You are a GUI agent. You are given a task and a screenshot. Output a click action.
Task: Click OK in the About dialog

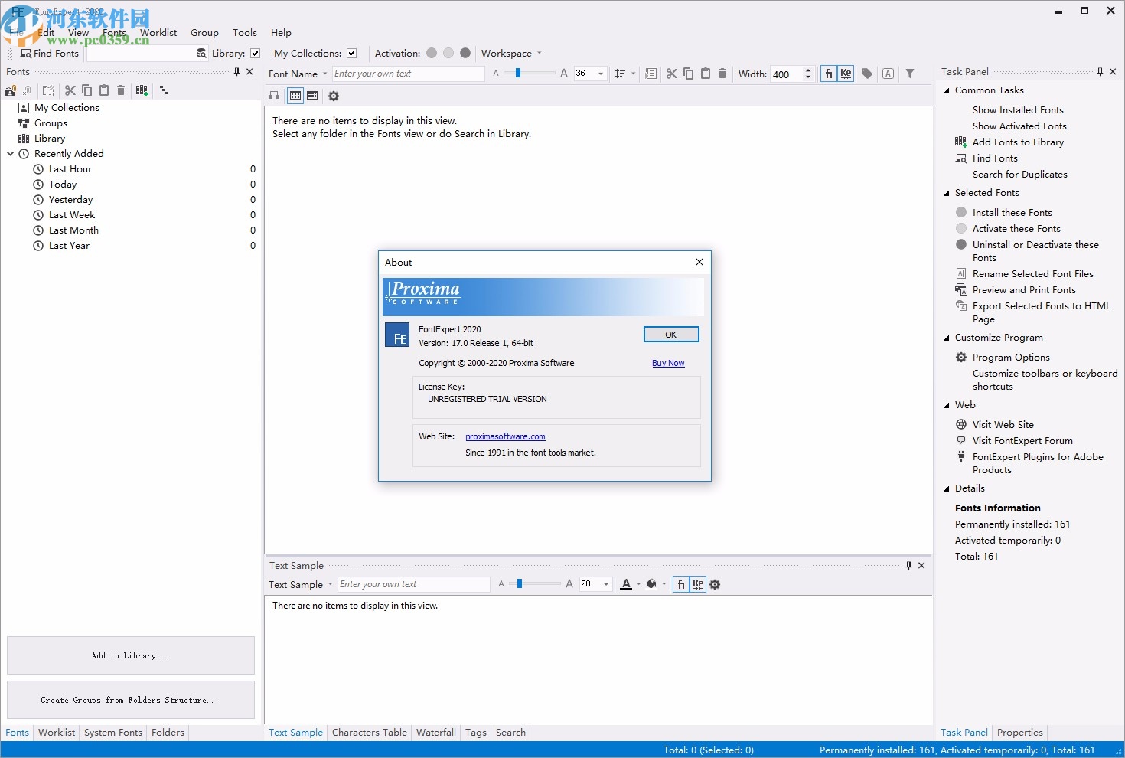[x=671, y=335]
